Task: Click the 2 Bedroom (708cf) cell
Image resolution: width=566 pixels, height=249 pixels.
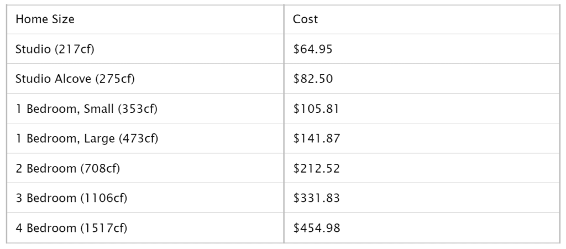Action: pyautogui.click(x=145, y=168)
